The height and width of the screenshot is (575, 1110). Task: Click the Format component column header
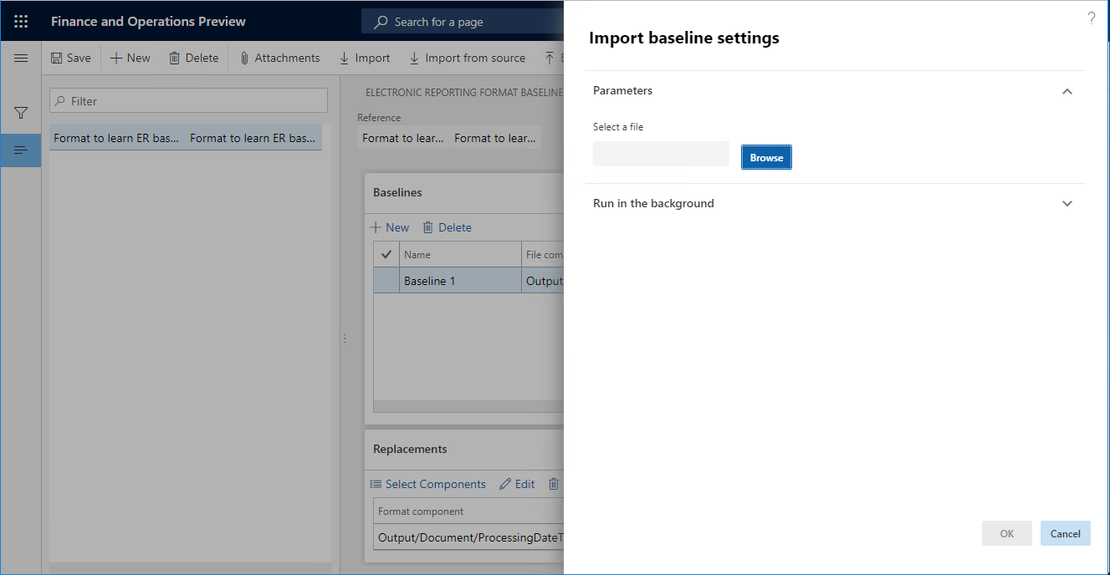pyautogui.click(x=468, y=511)
